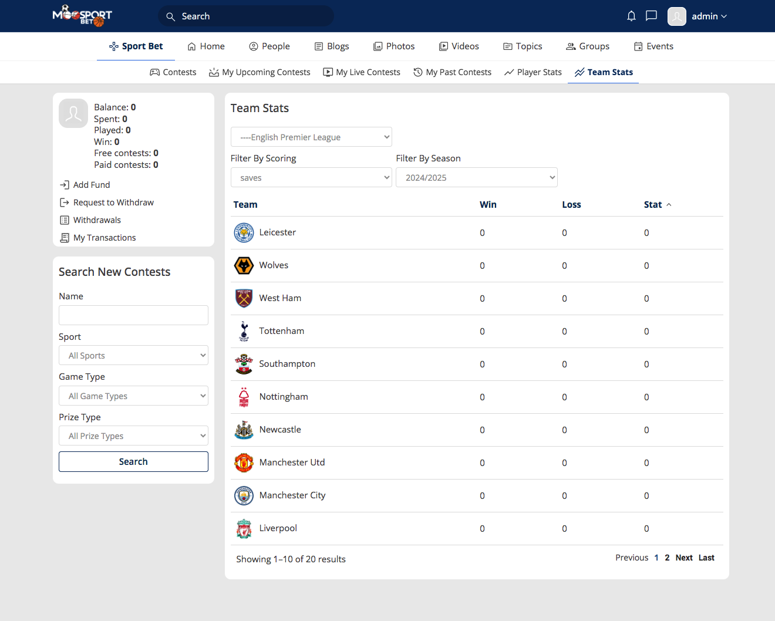Click the My Live Contests play icon
This screenshot has height=621, width=775.
[x=328, y=72]
